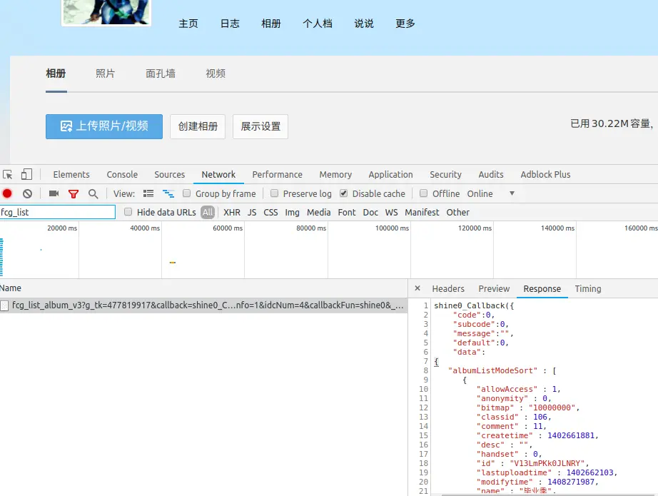Go to 主页 home link
The image size is (658, 496).
pyautogui.click(x=188, y=24)
